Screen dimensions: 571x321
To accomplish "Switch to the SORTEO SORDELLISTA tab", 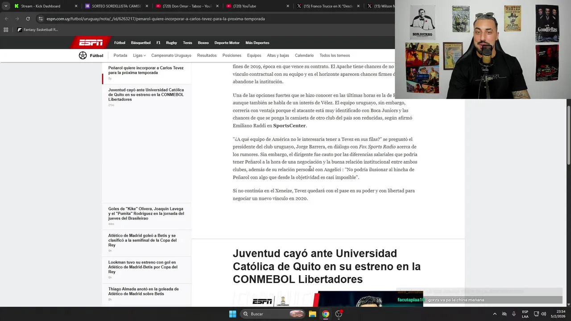I will point(116,6).
